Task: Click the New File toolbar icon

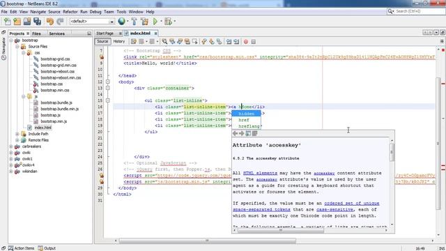Action: point(7,22)
